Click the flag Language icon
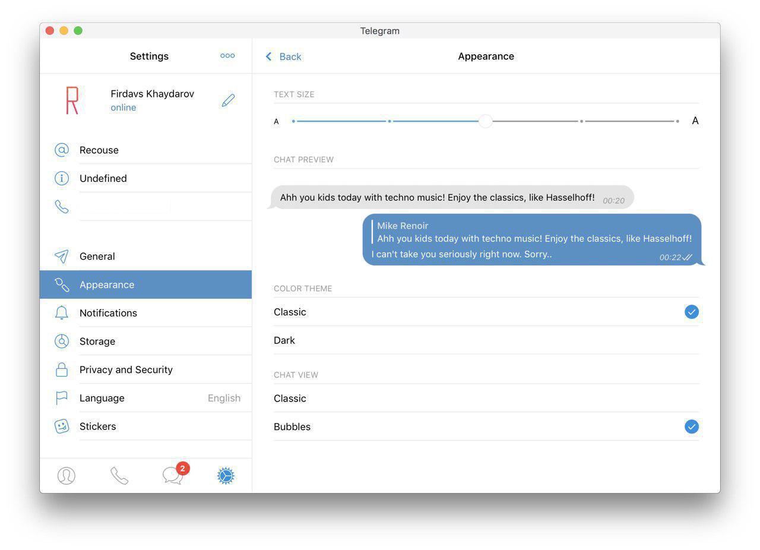 62,398
